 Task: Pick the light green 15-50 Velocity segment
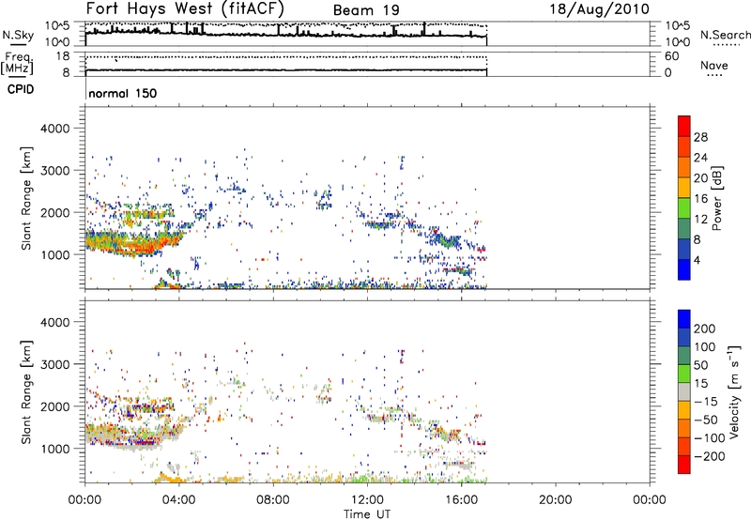click(684, 374)
